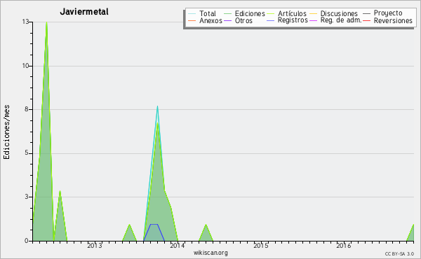Click the 13-edit peak of the chart
421x259 pixels.
[46, 23]
